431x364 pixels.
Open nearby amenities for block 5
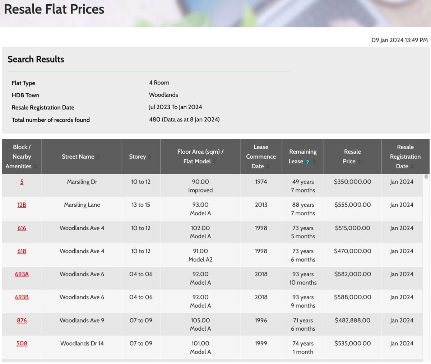click(x=22, y=182)
